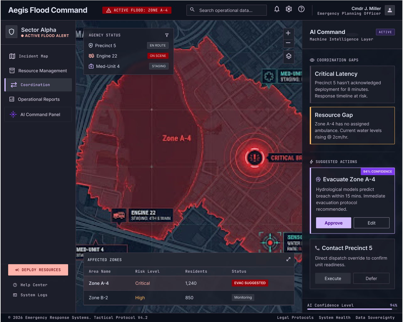
Task: Open Incident Map view
Action: pyautogui.click(x=38, y=56)
